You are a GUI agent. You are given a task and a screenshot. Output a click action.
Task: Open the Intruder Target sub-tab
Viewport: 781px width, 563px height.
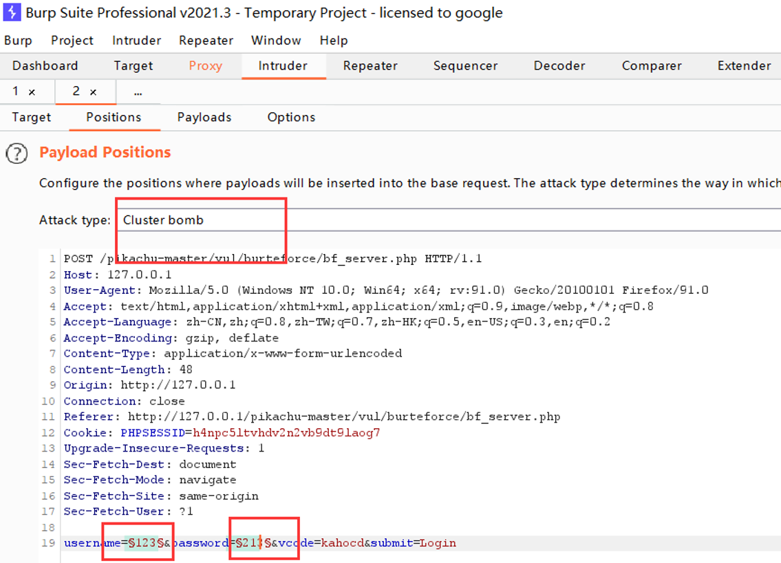(x=32, y=117)
